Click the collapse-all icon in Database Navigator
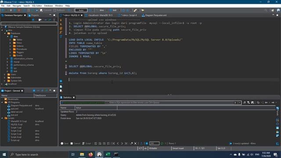281x158 pixels. (x=45, y=20)
